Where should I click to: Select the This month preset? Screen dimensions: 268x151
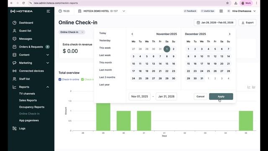pyautogui.click(x=106, y=62)
